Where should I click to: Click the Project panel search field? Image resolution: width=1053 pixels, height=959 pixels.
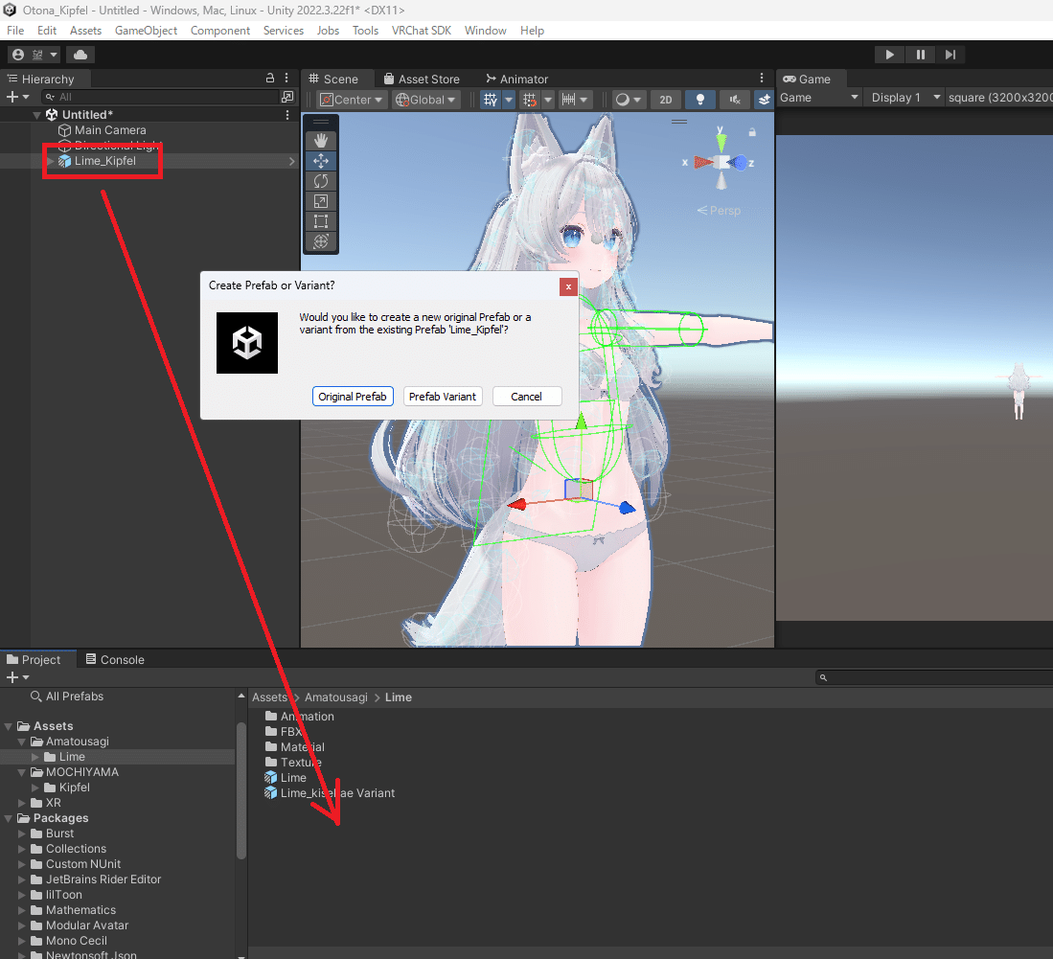[x=929, y=676]
